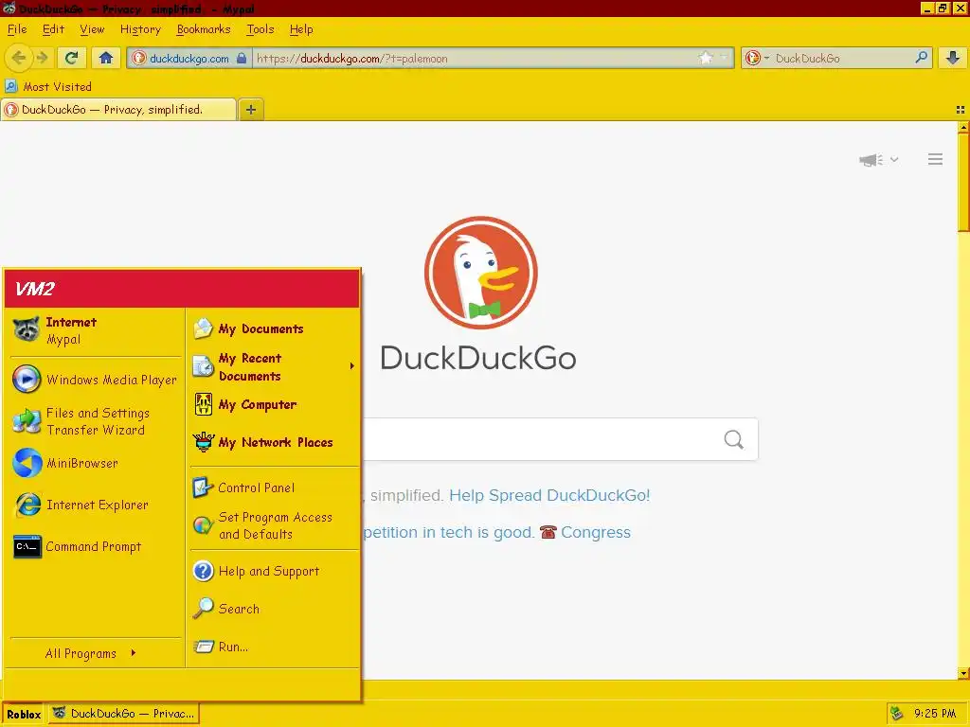The image size is (970, 727).
Task: Open Command Prompt
Action: click(x=95, y=546)
